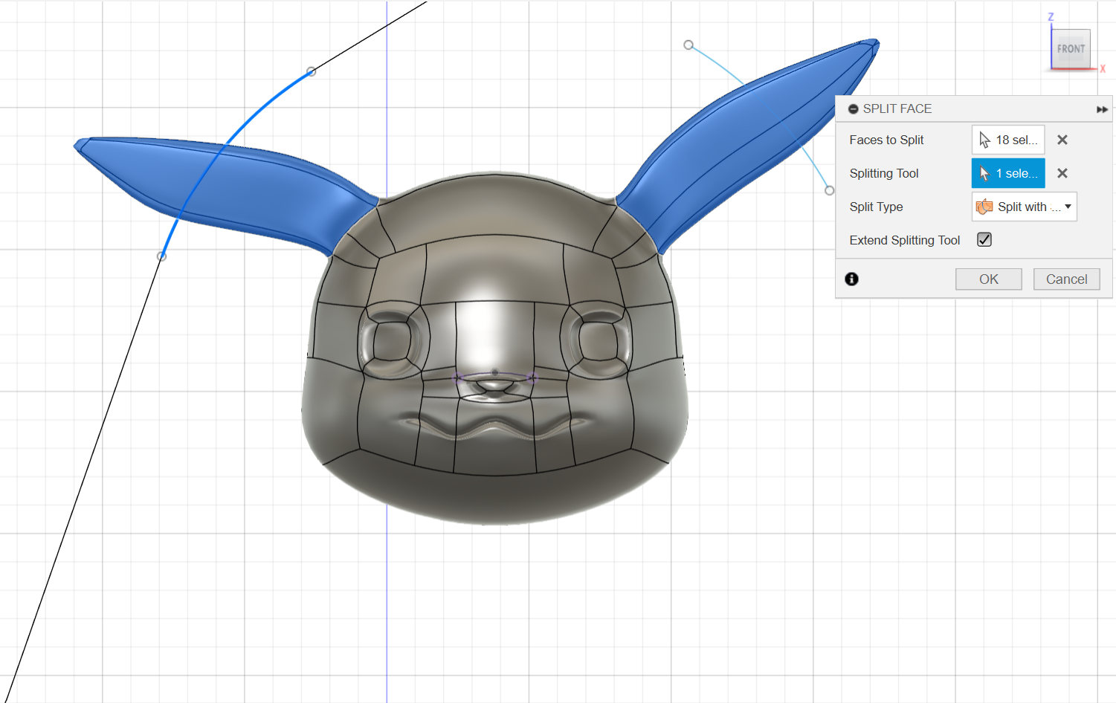
Task: Cancel the Split Face operation
Action: [x=1066, y=279]
